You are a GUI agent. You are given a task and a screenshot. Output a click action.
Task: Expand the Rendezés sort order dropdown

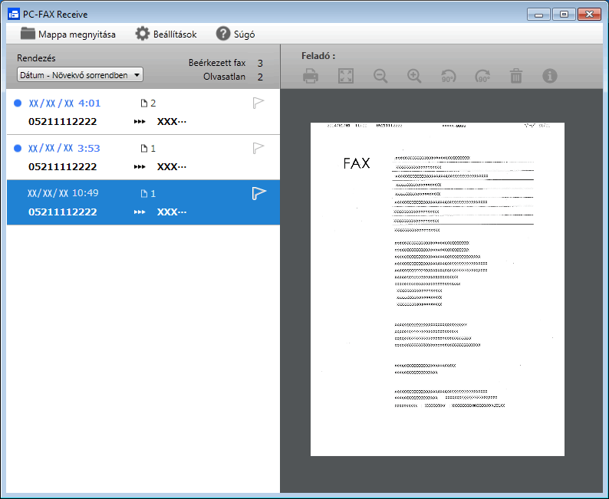pos(80,75)
